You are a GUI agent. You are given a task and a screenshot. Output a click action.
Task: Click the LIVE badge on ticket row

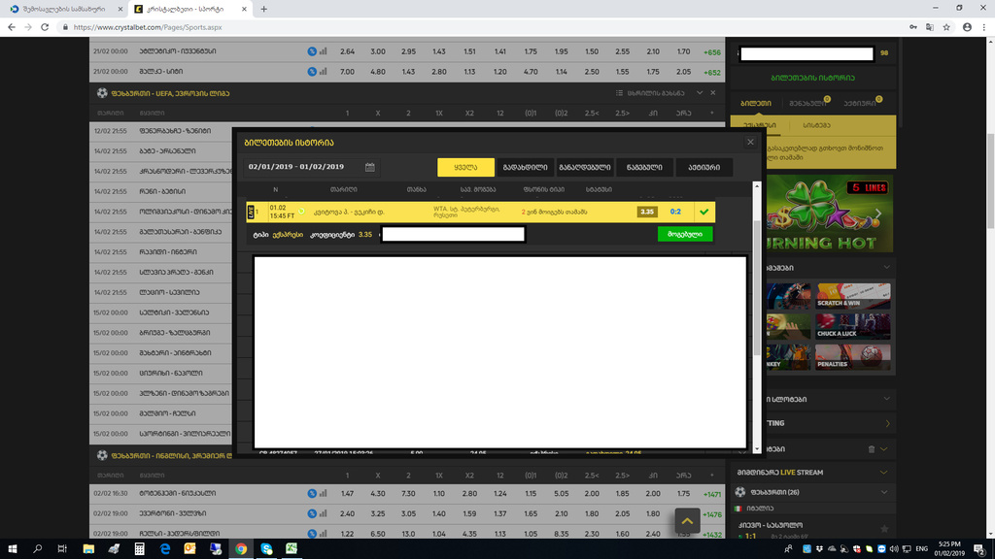251,212
